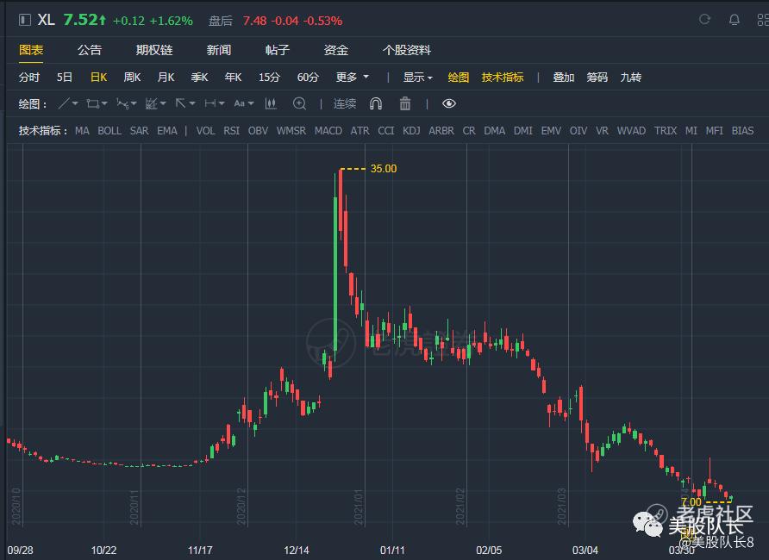
Task: Click the refresh icon at top right
Action: point(704,20)
